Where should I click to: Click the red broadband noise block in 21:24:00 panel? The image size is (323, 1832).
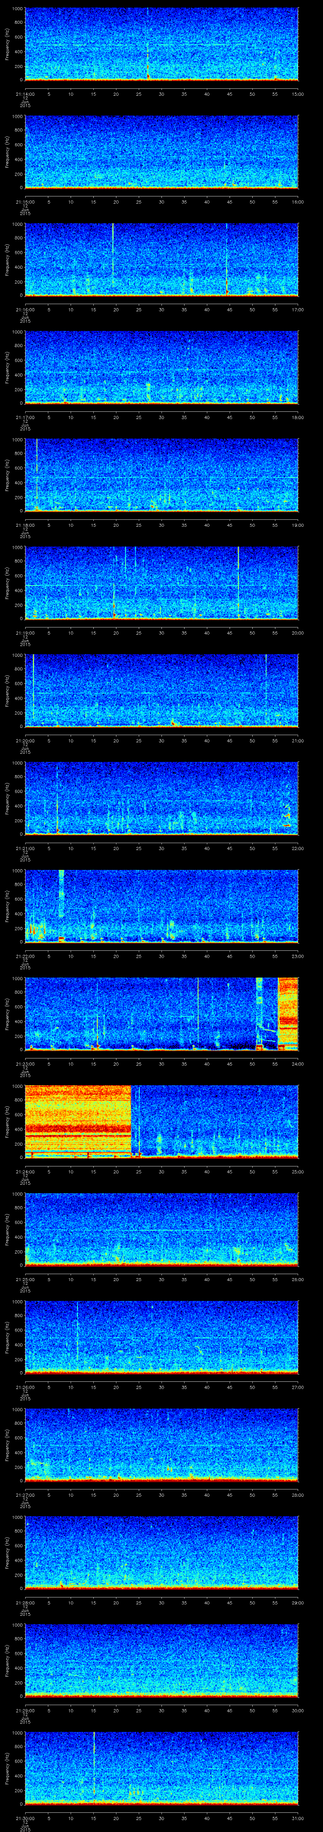click(x=78, y=1122)
